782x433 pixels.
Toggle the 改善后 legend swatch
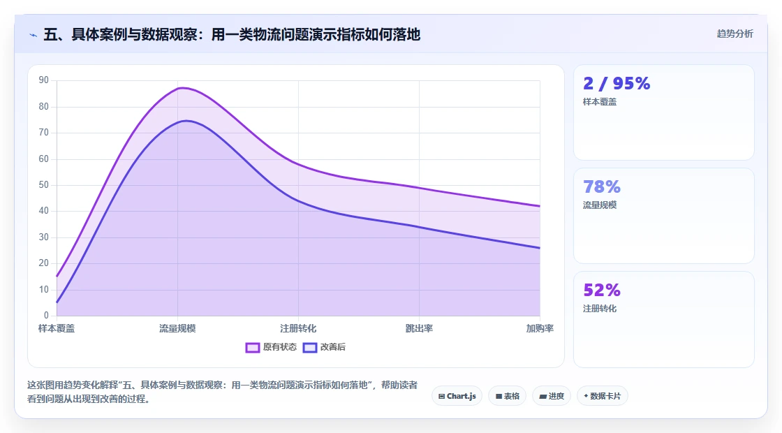[310, 348]
